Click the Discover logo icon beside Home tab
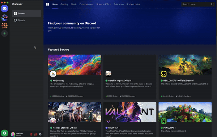 47,4
